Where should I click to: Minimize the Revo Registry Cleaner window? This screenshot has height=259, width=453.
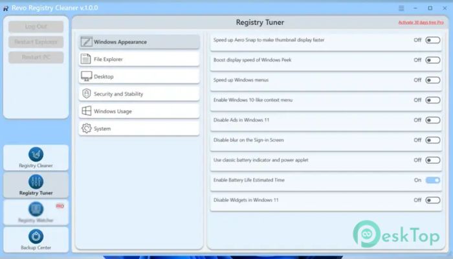click(415, 8)
